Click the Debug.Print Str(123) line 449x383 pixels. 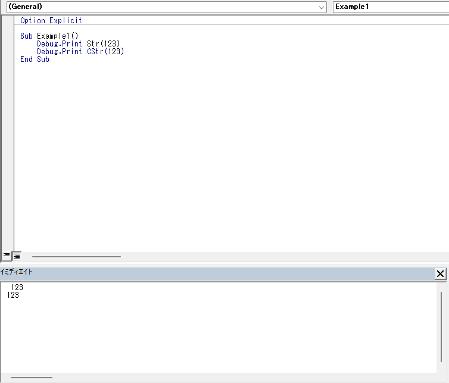pyautogui.click(x=78, y=43)
